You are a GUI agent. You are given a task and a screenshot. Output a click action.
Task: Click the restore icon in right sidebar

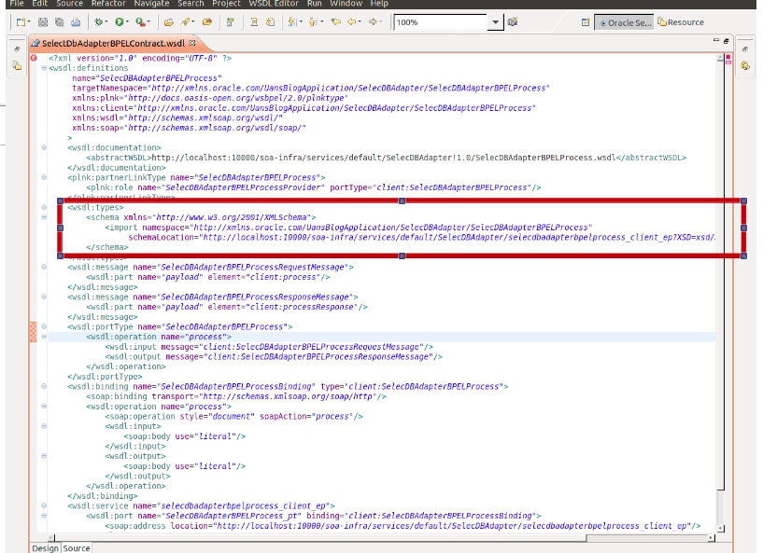coord(744,49)
